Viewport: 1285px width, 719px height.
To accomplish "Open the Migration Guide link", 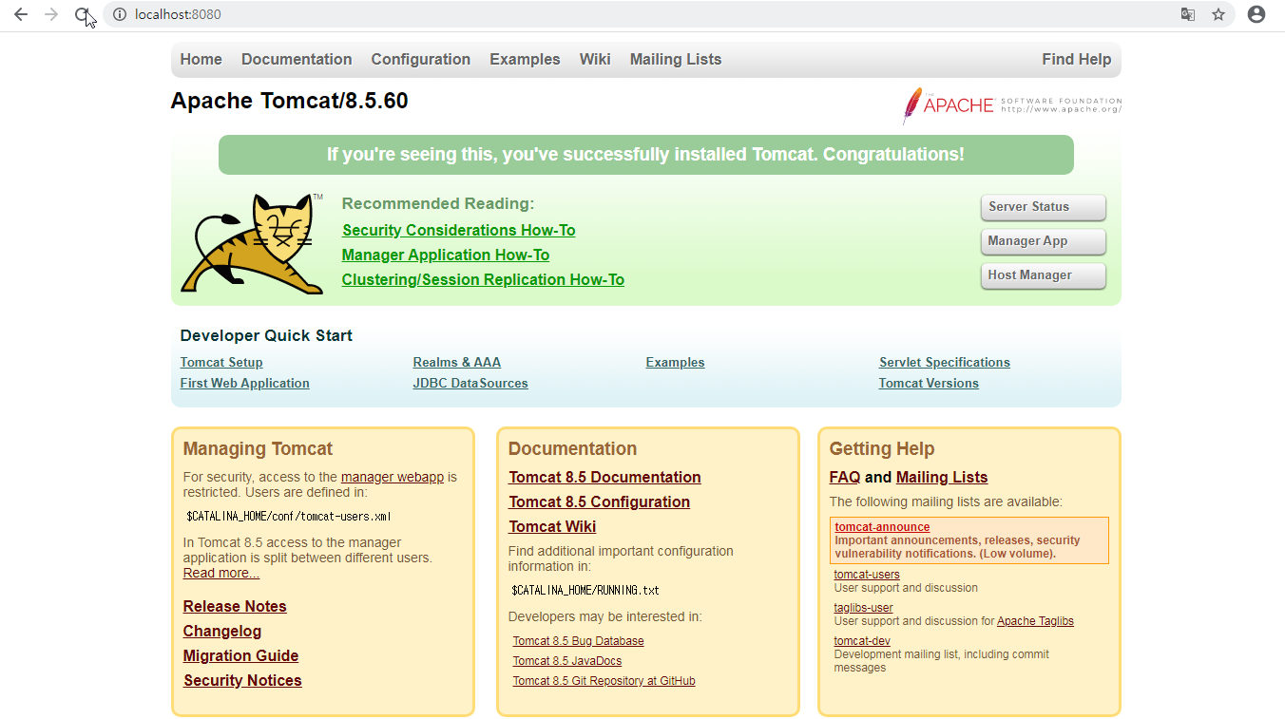I will click(241, 655).
